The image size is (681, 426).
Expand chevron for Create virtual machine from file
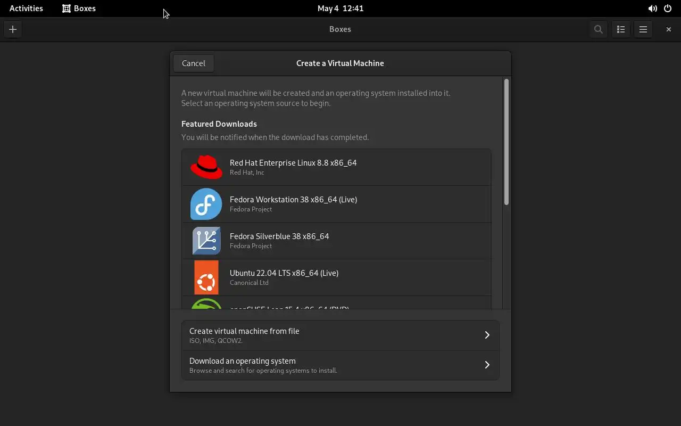pyautogui.click(x=487, y=335)
